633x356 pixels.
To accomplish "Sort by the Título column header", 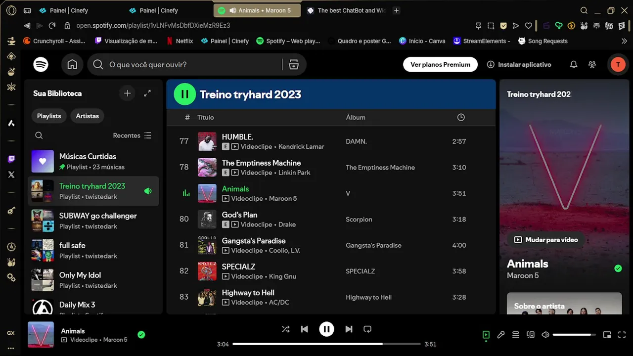I will pos(206,117).
